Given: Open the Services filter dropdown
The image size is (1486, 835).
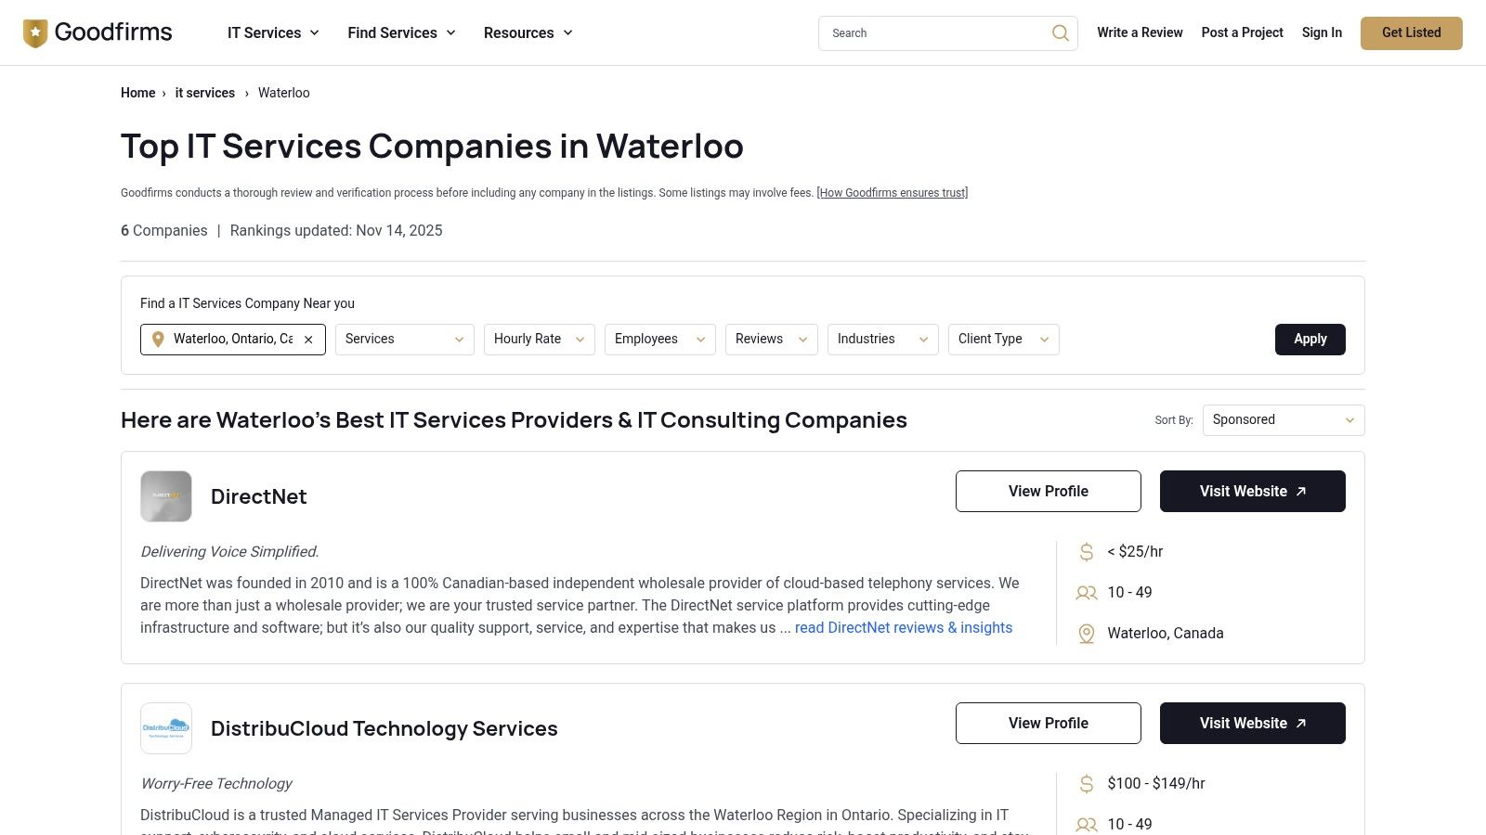Looking at the screenshot, I should [x=404, y=339].
